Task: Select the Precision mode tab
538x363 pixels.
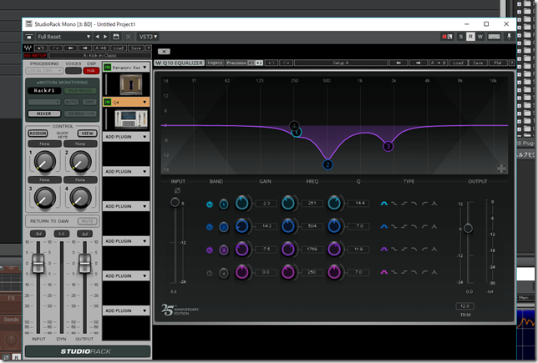Action: click(236, 63)
